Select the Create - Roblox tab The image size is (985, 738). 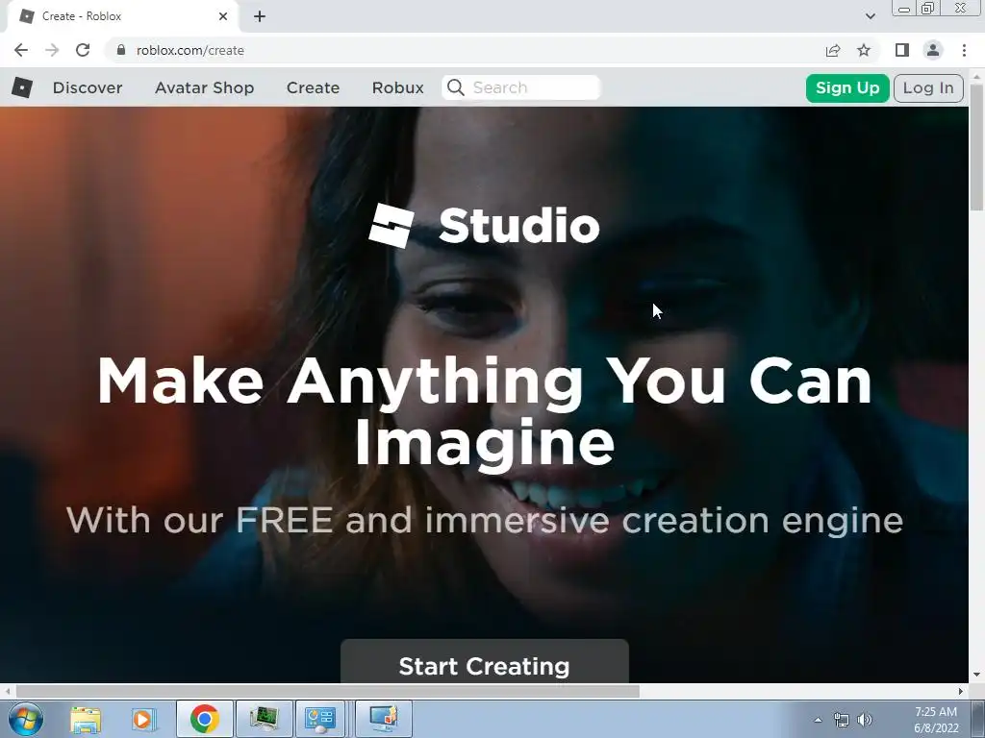pyautogui.click(x=122, y=16)
